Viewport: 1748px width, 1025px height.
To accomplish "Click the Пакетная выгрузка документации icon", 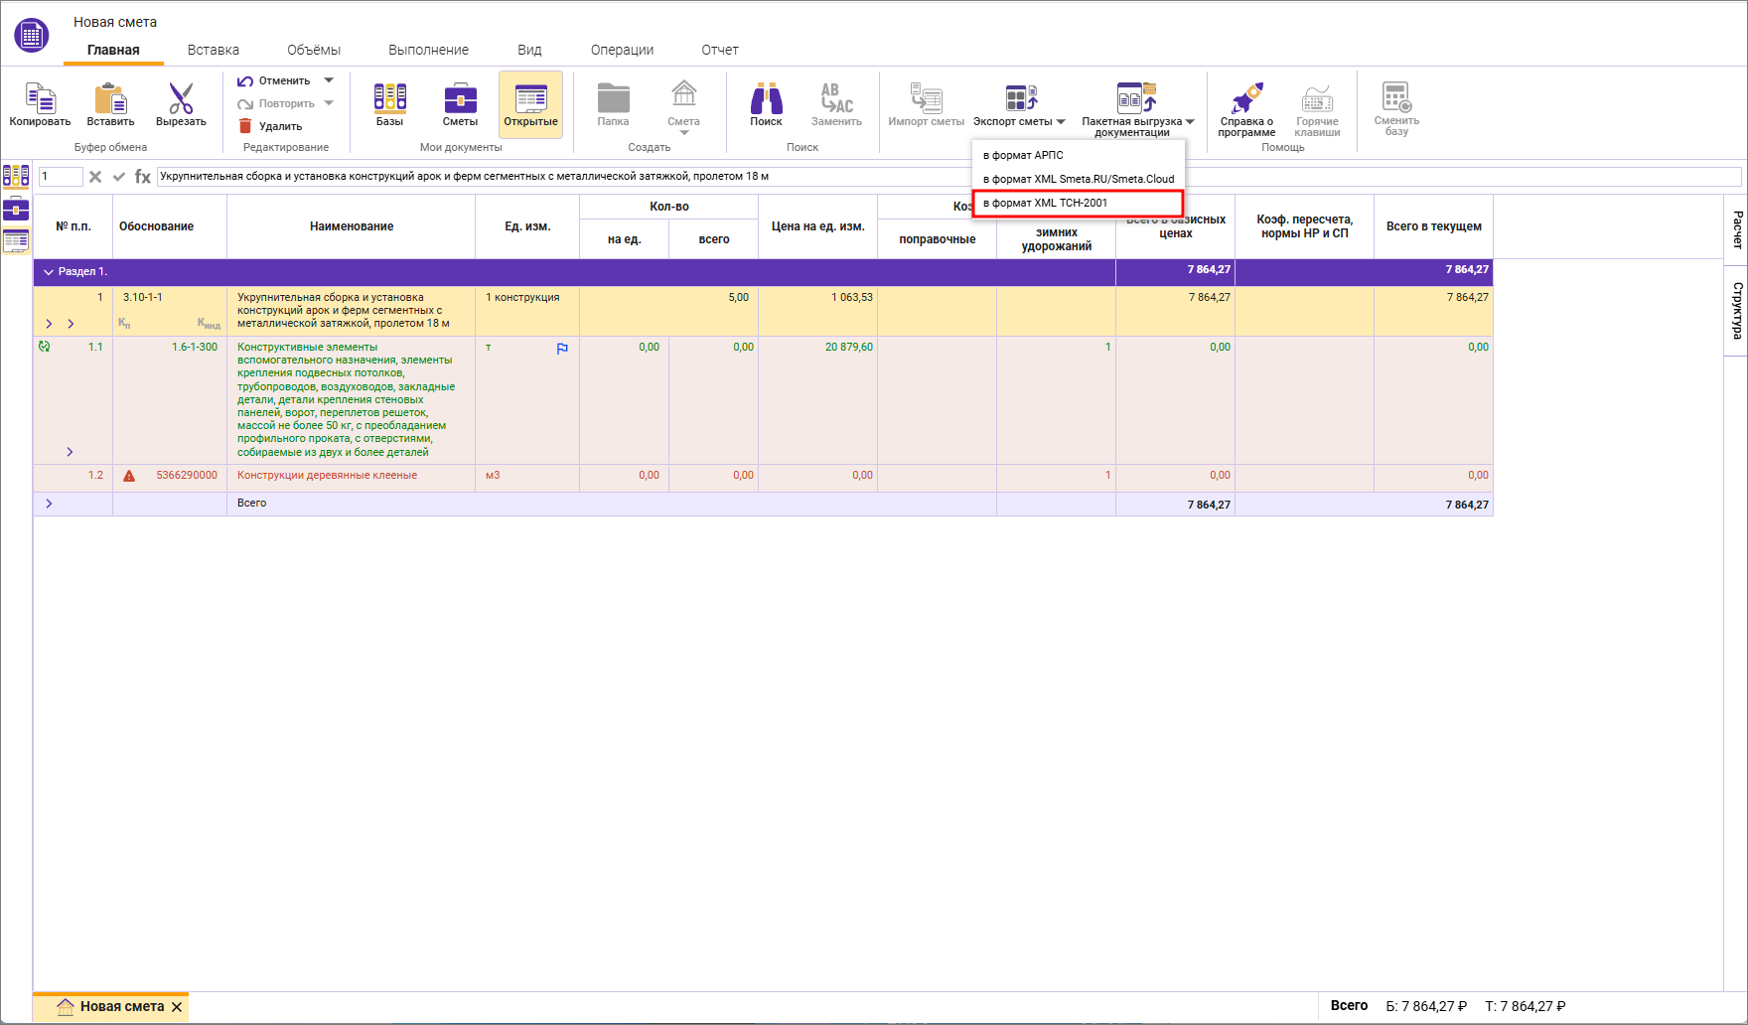I will click(x=1136, y=99).
